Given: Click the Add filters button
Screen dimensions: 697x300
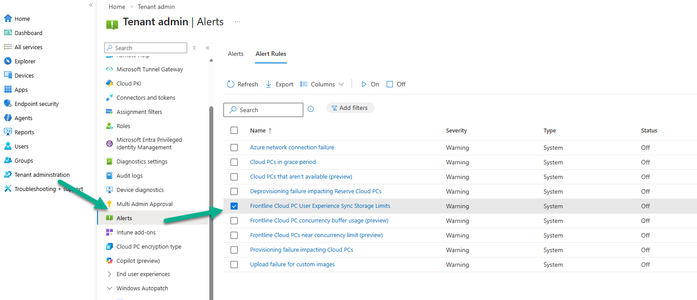Looking at the screenshot, I should [x=350, y=108].
